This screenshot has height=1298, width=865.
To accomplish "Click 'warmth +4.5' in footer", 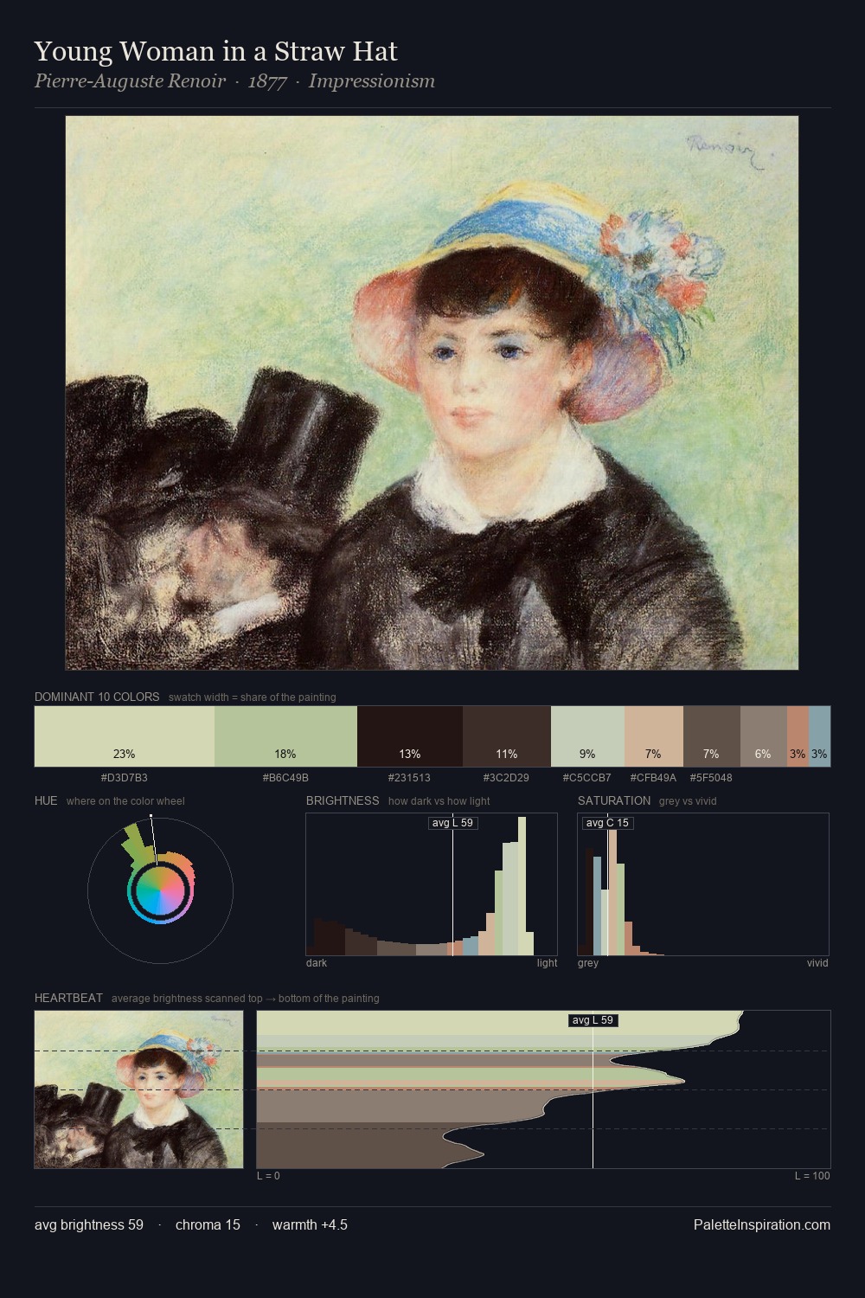I will coord(310,1224).
